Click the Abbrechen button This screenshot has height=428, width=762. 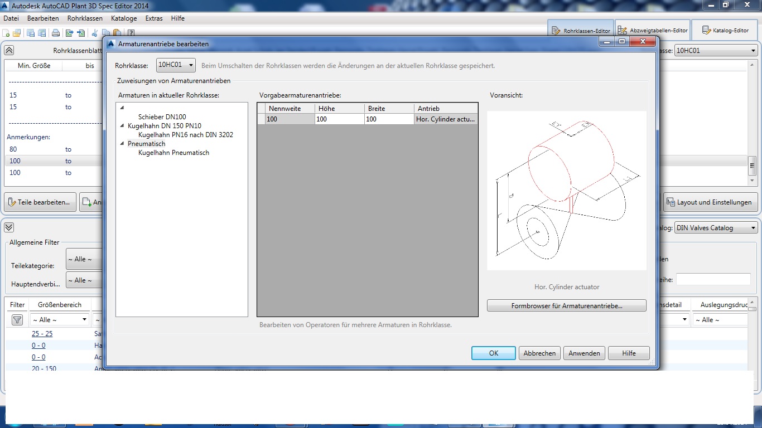point(539,353)
